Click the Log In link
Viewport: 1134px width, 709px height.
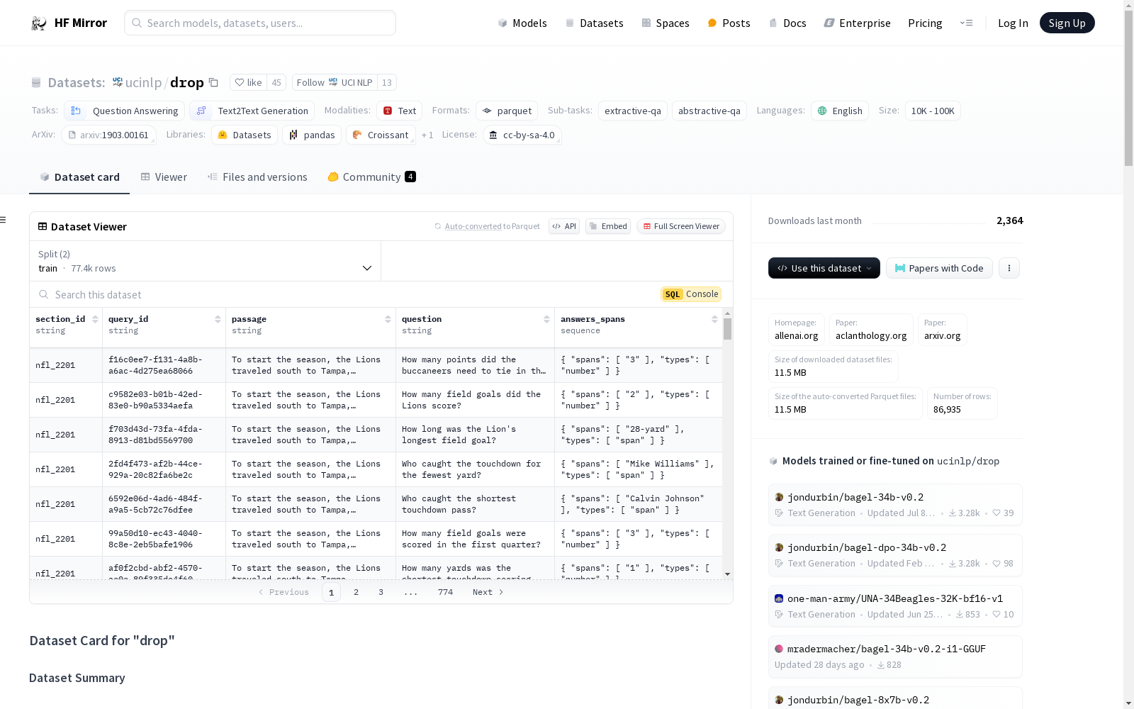point(1013,23)
